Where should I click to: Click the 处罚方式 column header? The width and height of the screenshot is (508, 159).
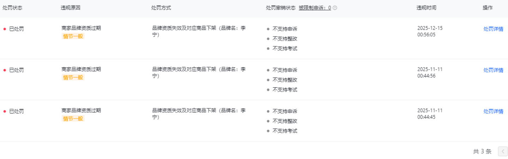tap(161, 8)
